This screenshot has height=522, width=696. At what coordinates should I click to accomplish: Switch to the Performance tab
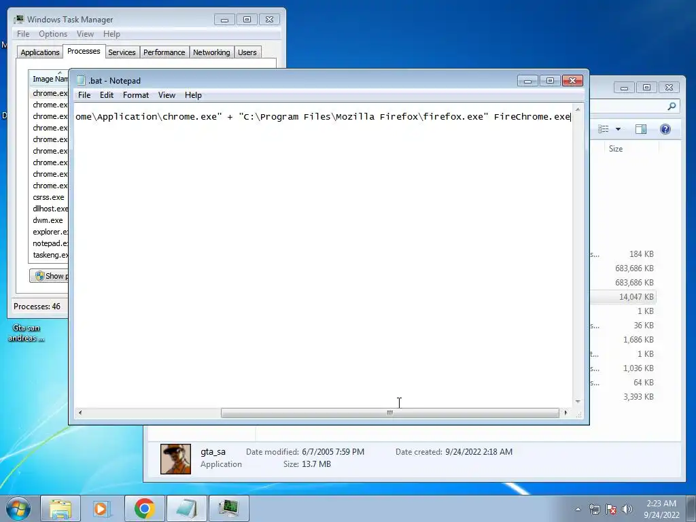164,52
